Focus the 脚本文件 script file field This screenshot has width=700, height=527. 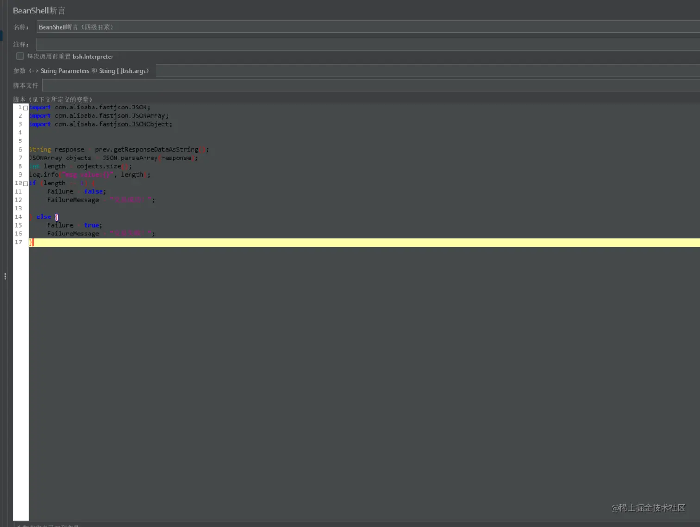click(371, 85)
